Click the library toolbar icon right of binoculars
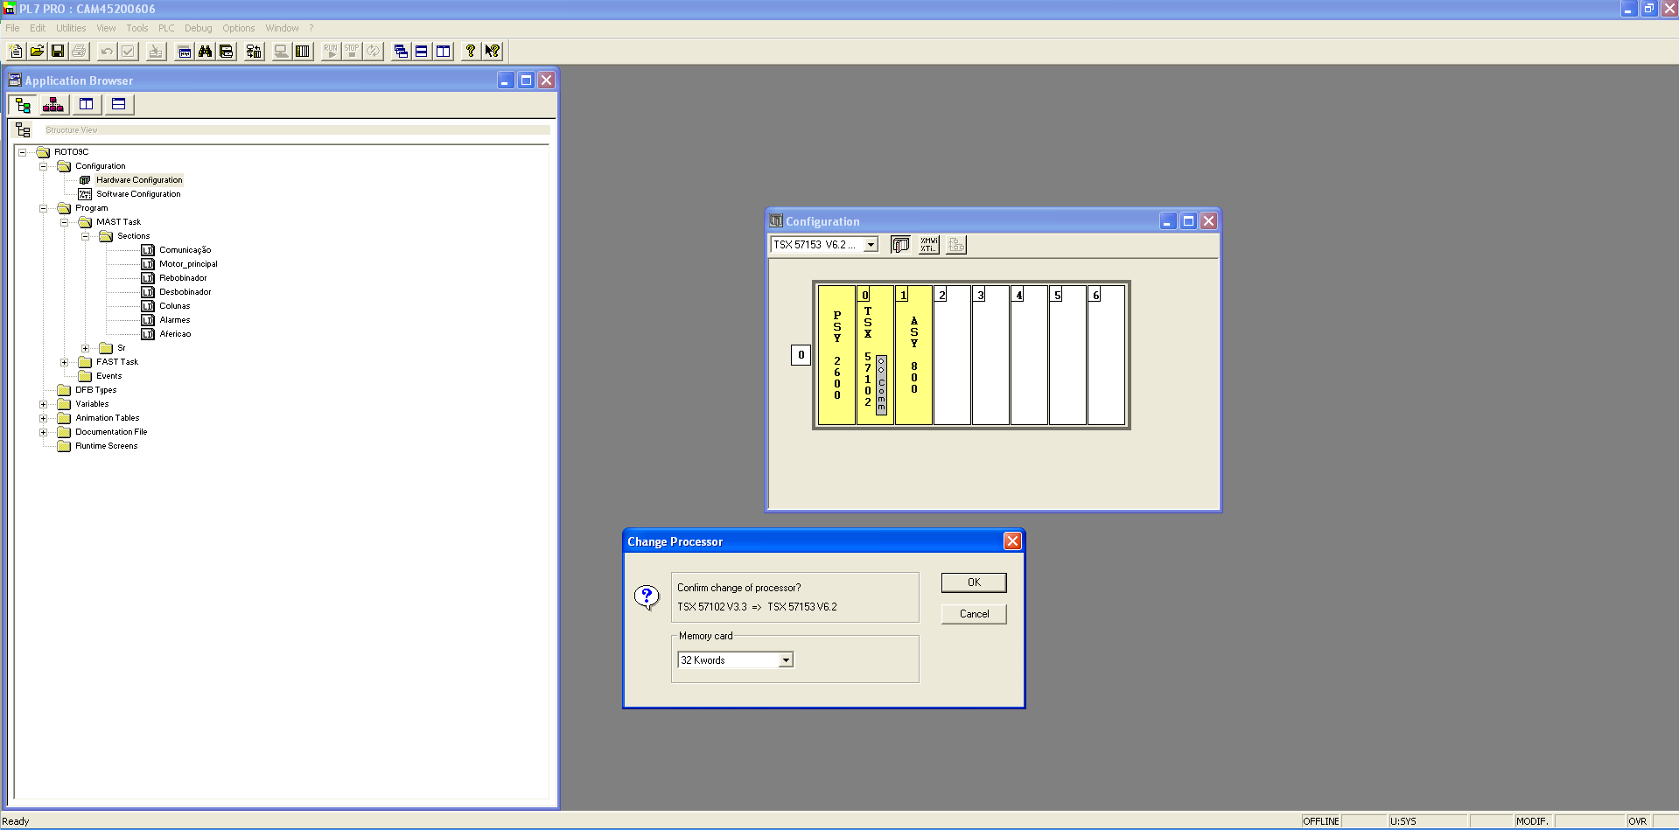 click(227, 51)
